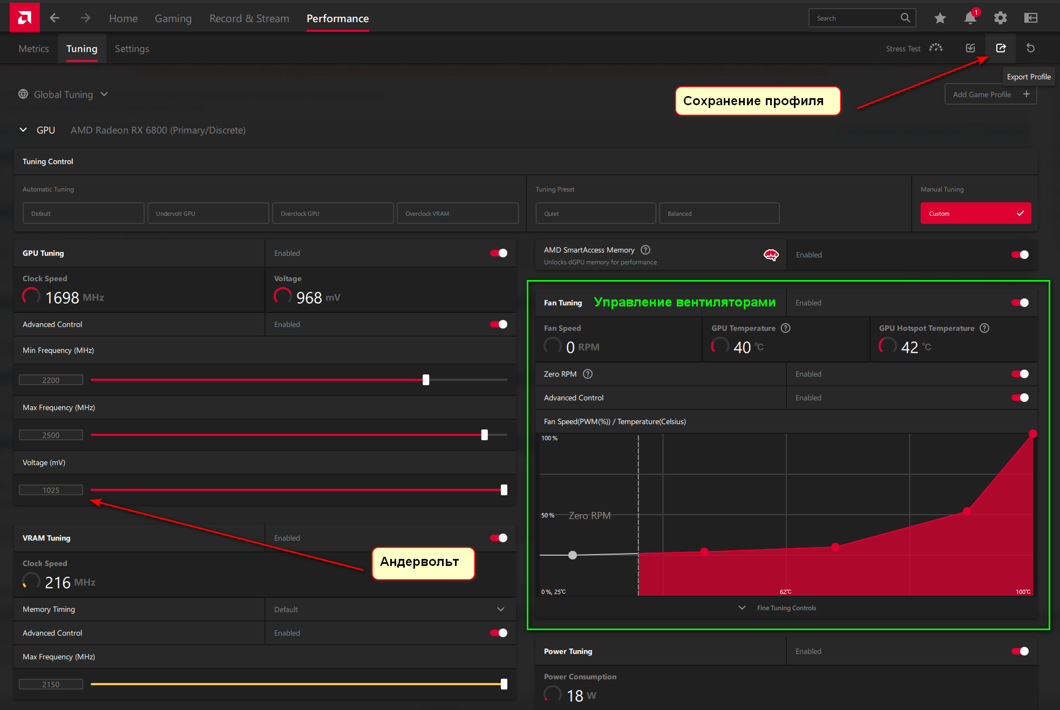Click Add Game Profile button
This screenshot has height=710, width=1060.
tap(990, 94)
